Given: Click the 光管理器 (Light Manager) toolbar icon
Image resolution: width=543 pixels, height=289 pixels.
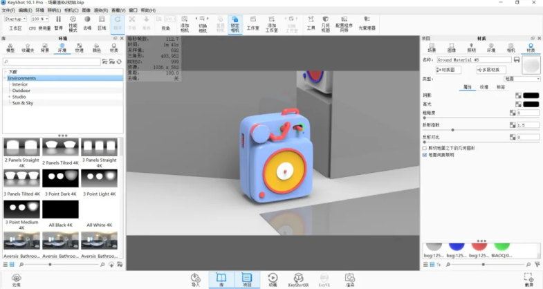Looking at the screenshot, I should (367, 24).
